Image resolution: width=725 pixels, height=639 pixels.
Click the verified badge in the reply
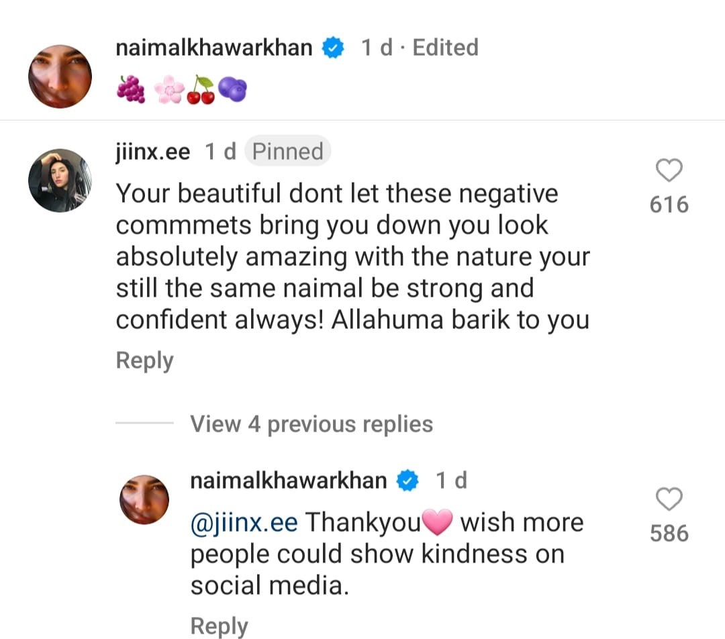(408, 481)
